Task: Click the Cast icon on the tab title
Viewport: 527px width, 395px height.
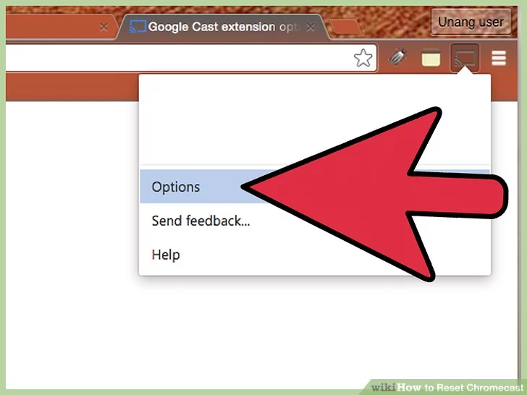Action: coord(138,27)
